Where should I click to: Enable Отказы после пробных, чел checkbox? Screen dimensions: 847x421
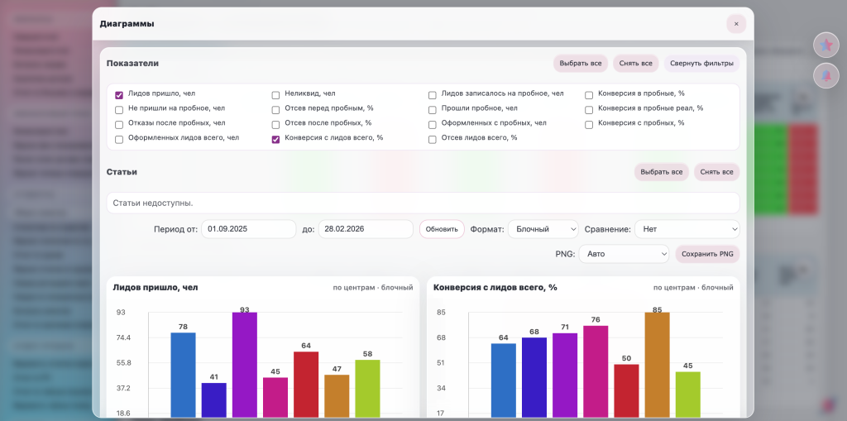pyautogui.click(x=119, y=124)
